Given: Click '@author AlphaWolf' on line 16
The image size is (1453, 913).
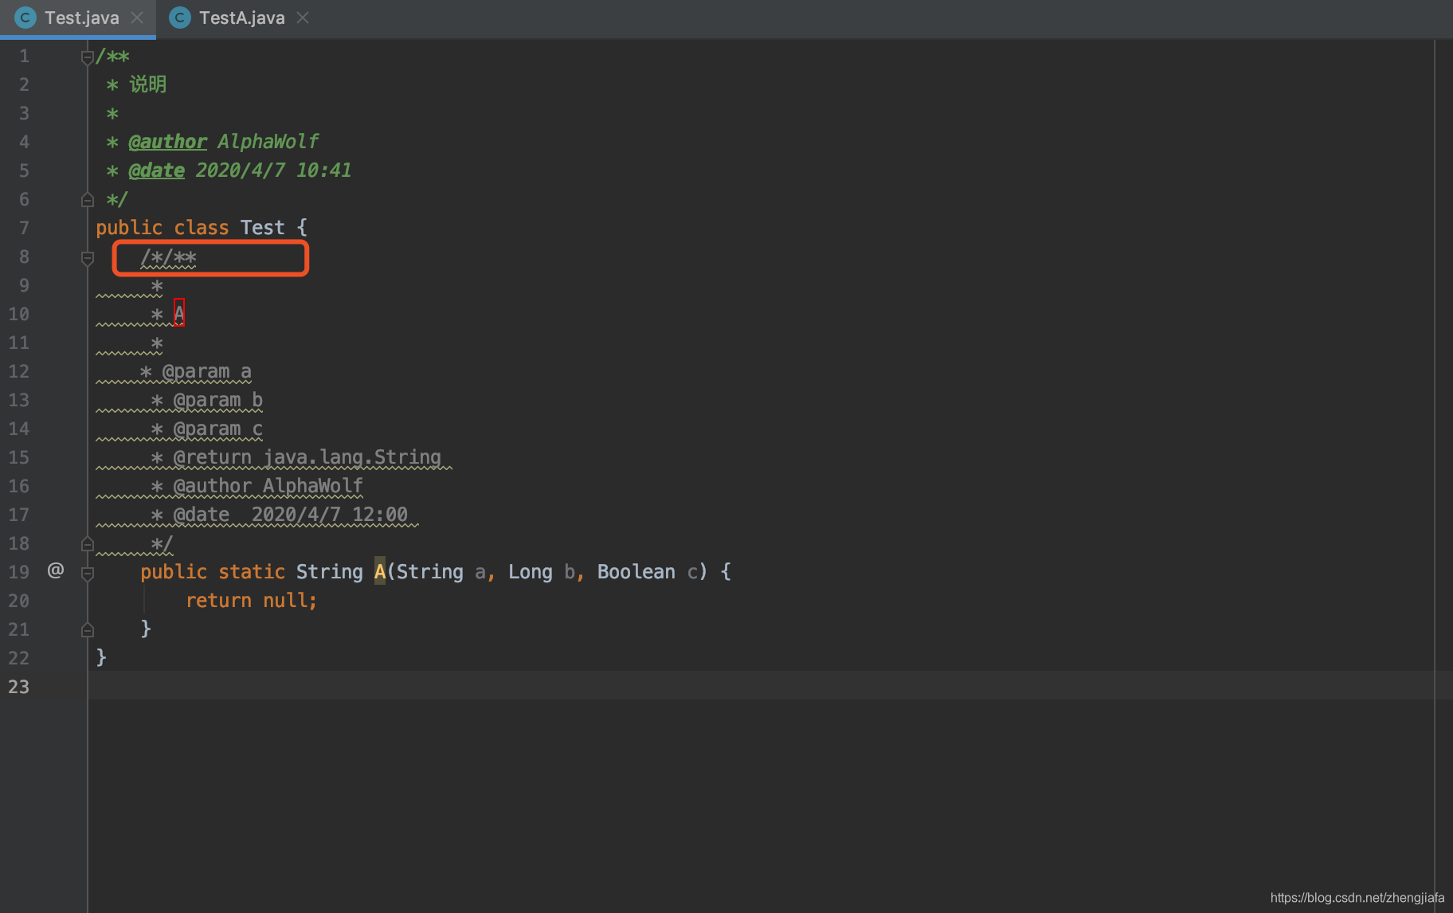Looking at the screenshot, I should [x=268, y=486].
